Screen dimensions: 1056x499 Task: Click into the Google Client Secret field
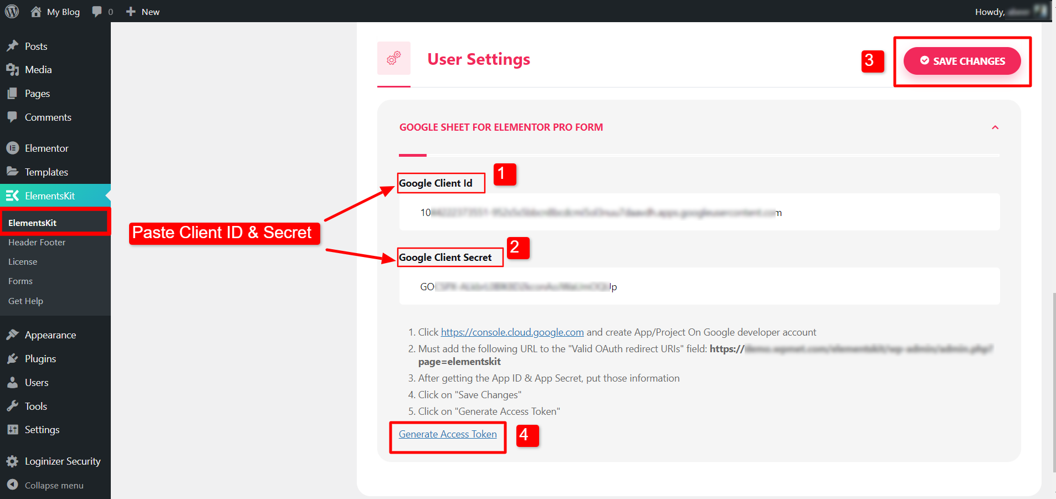[699, 286]
